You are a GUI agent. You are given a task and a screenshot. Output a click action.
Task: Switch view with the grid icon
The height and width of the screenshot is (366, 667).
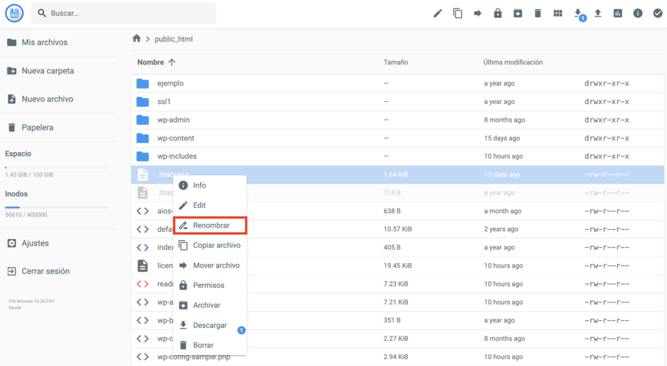[x=558, y=13]
